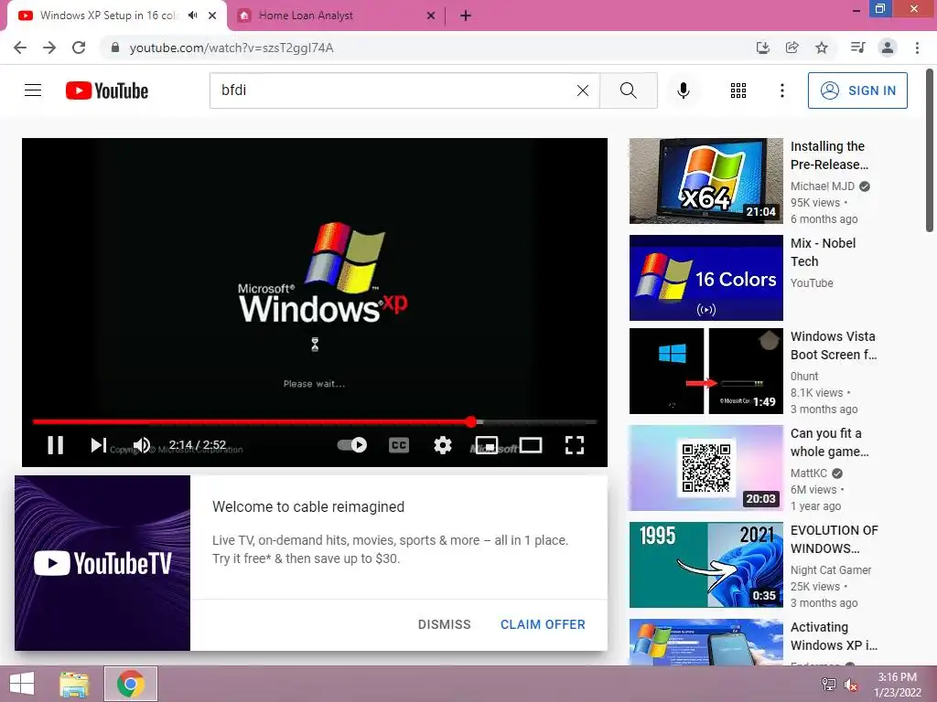Dismiss the YouTube TV offer
This screenshot has width=937, height=702.
click(x=444, y=624)
